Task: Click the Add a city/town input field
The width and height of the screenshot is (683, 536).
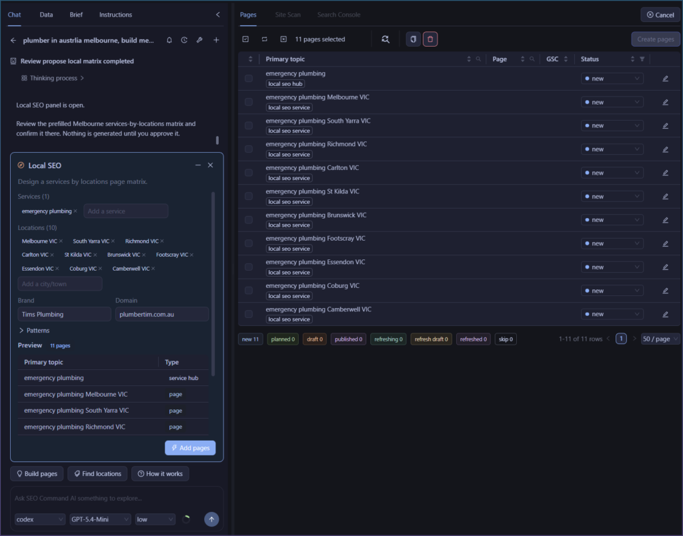Action: click(x=60, y=284)
